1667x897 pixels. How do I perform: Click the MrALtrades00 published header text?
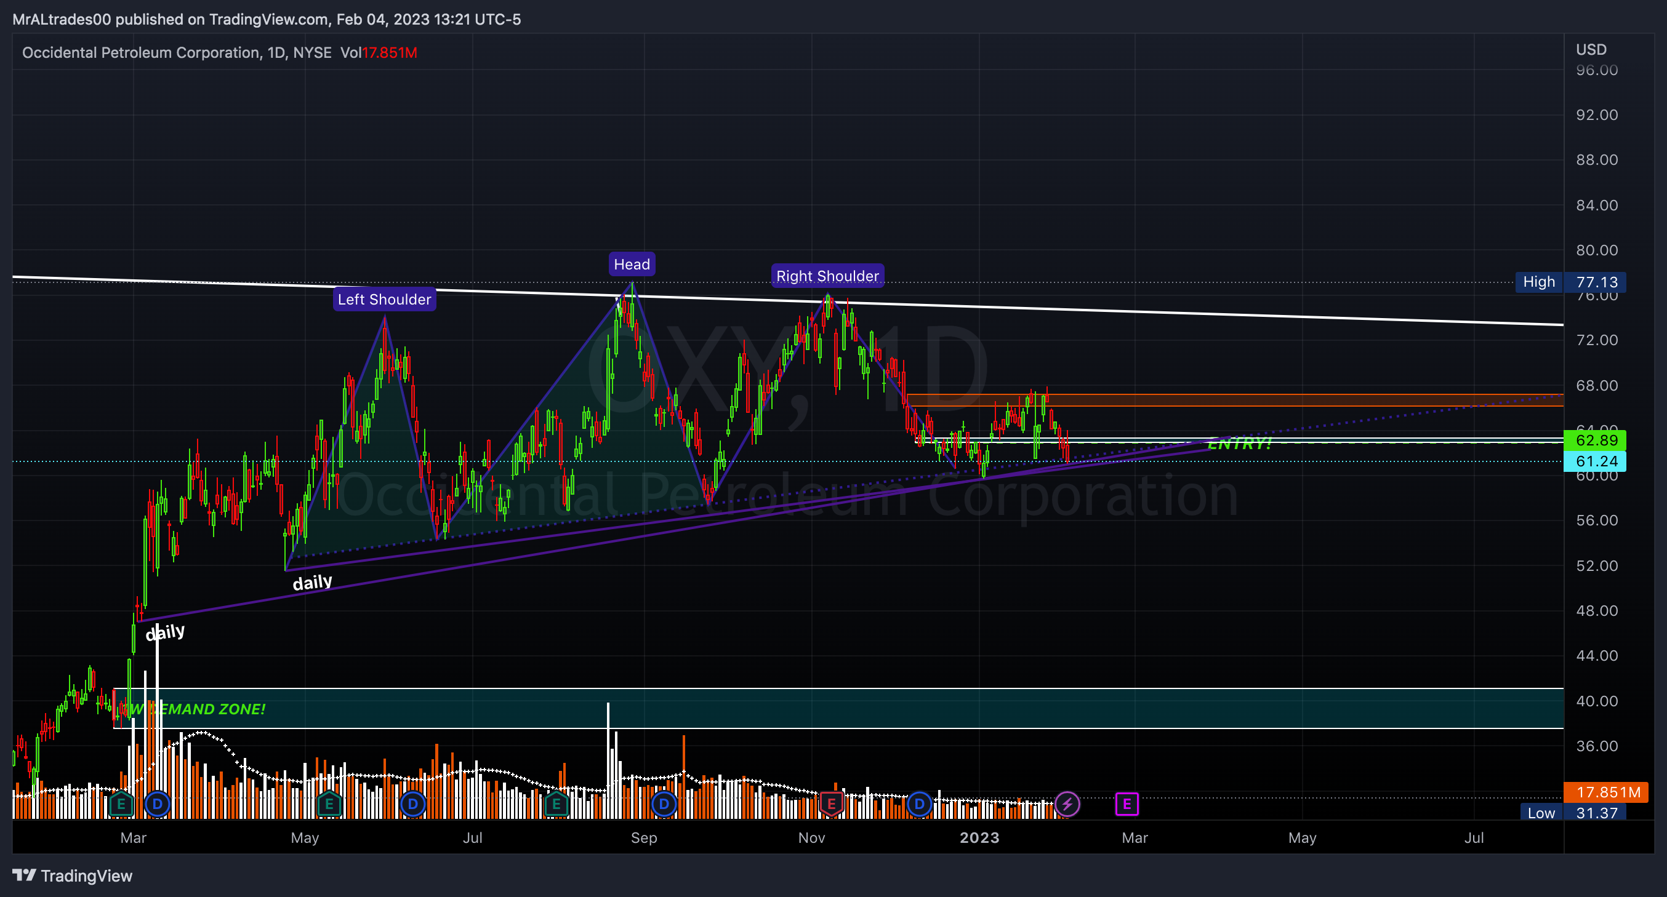coord(267,20)
